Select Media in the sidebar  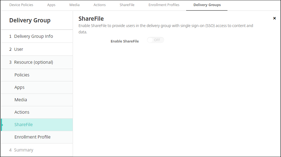pos(37,100)
